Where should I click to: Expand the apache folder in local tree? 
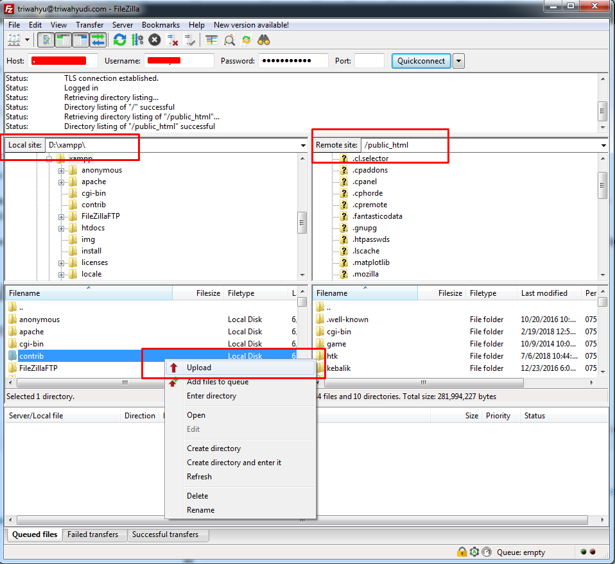pos(61,182)
